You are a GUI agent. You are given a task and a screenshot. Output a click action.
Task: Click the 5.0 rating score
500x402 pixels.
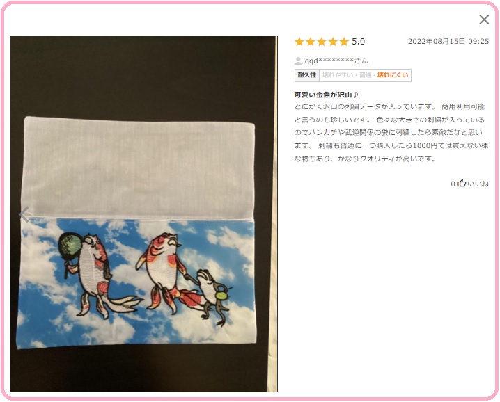tap(358, 42)
